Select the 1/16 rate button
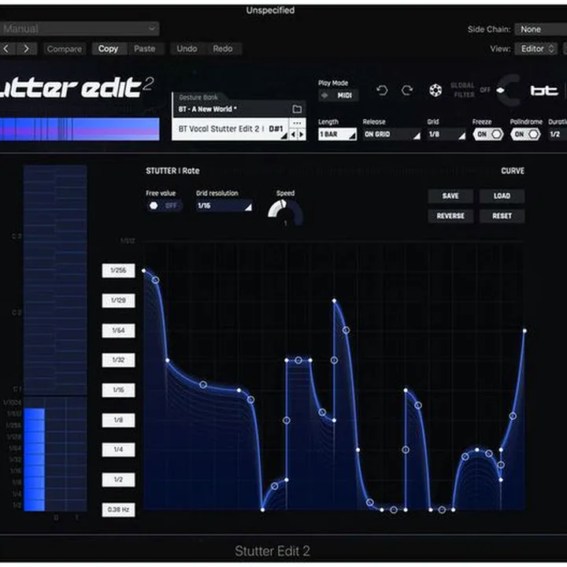The height and width of the screenshot is (567, 567). [x=118, y=390]
